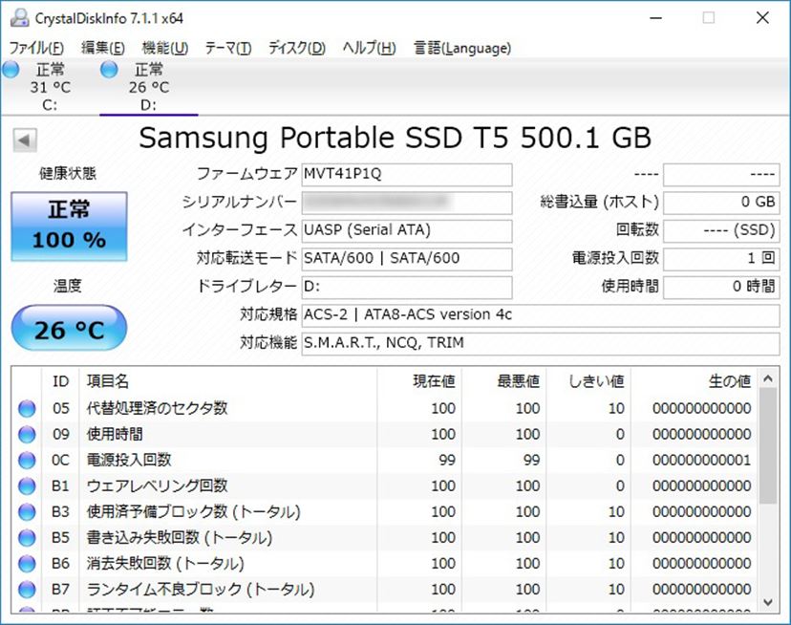Click the interface field UASP (Serial ATA)
Viewport: 791px width, 625px height.
click(407, 230)
